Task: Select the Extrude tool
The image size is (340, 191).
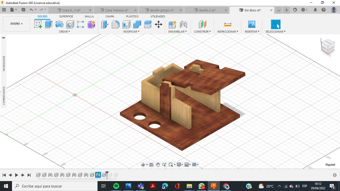Action: 48,24
